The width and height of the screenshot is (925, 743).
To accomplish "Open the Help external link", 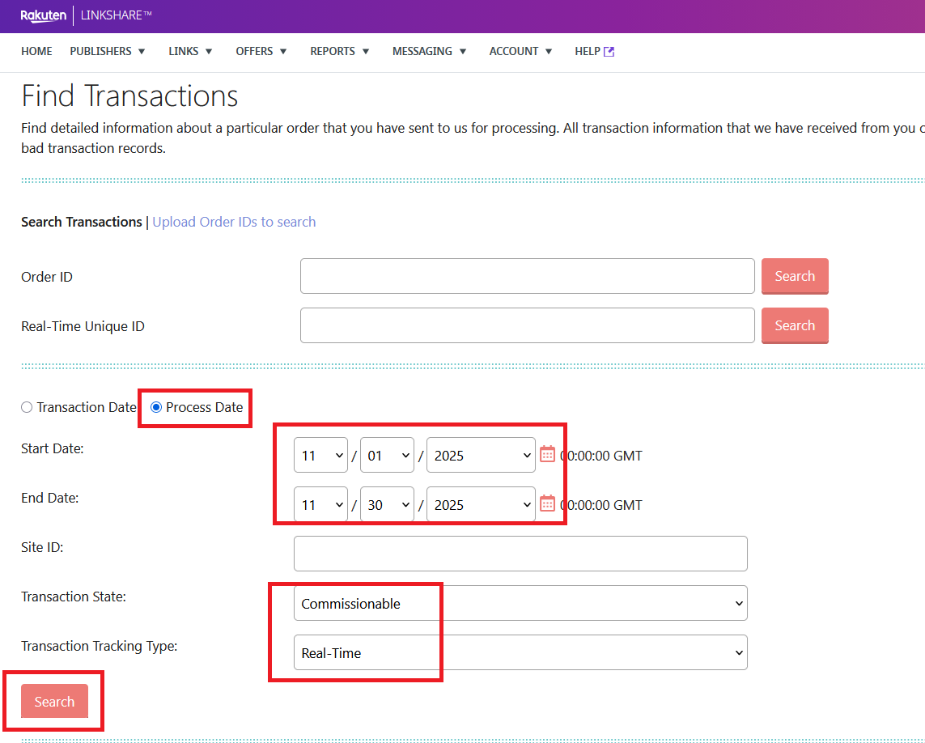I will pyautogui.click(x=594, y=51).
